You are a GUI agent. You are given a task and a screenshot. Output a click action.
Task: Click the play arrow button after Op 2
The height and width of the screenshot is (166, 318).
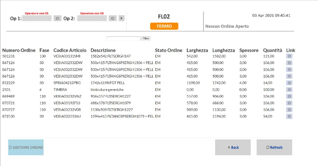coord(122,19)
